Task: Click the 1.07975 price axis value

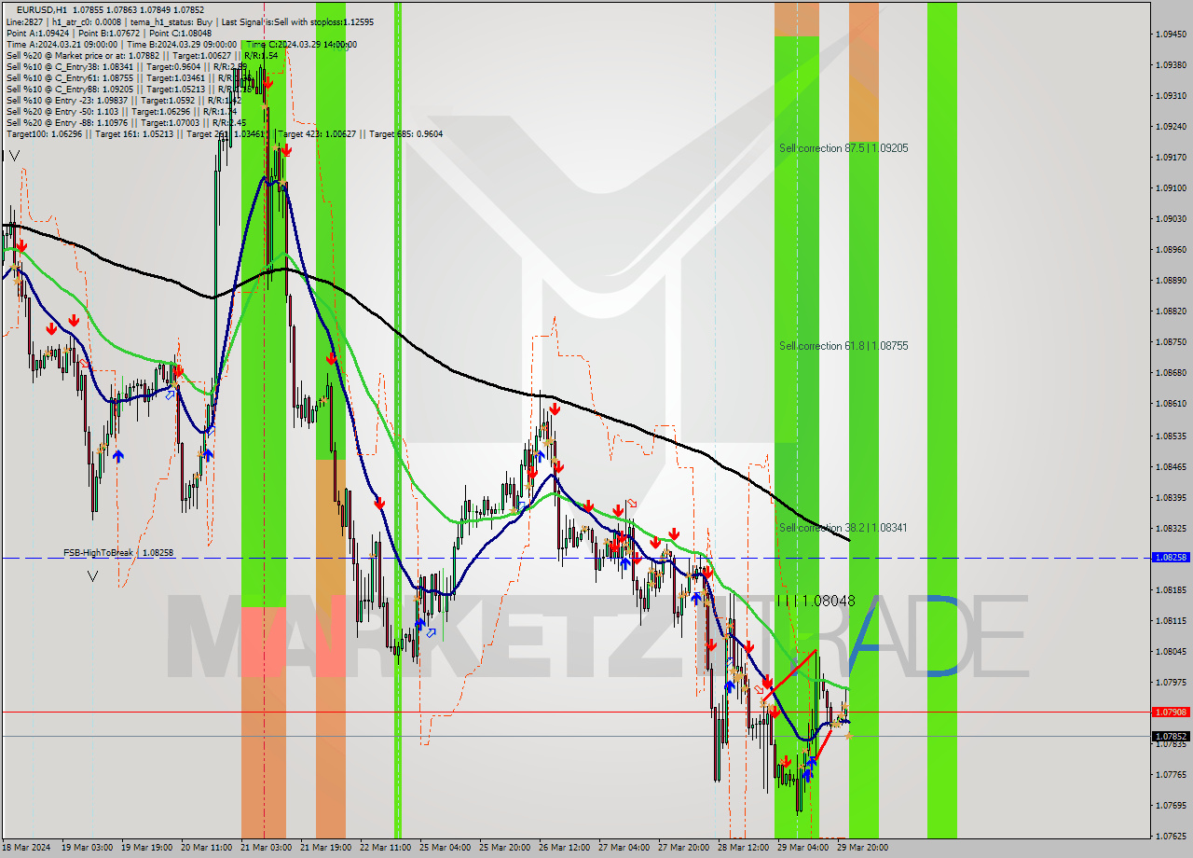Action: pos(1171,682)
